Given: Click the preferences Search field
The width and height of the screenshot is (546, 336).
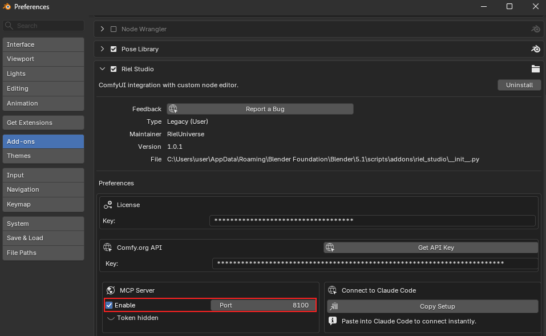Looking at the screenshot, I should 43,26.
